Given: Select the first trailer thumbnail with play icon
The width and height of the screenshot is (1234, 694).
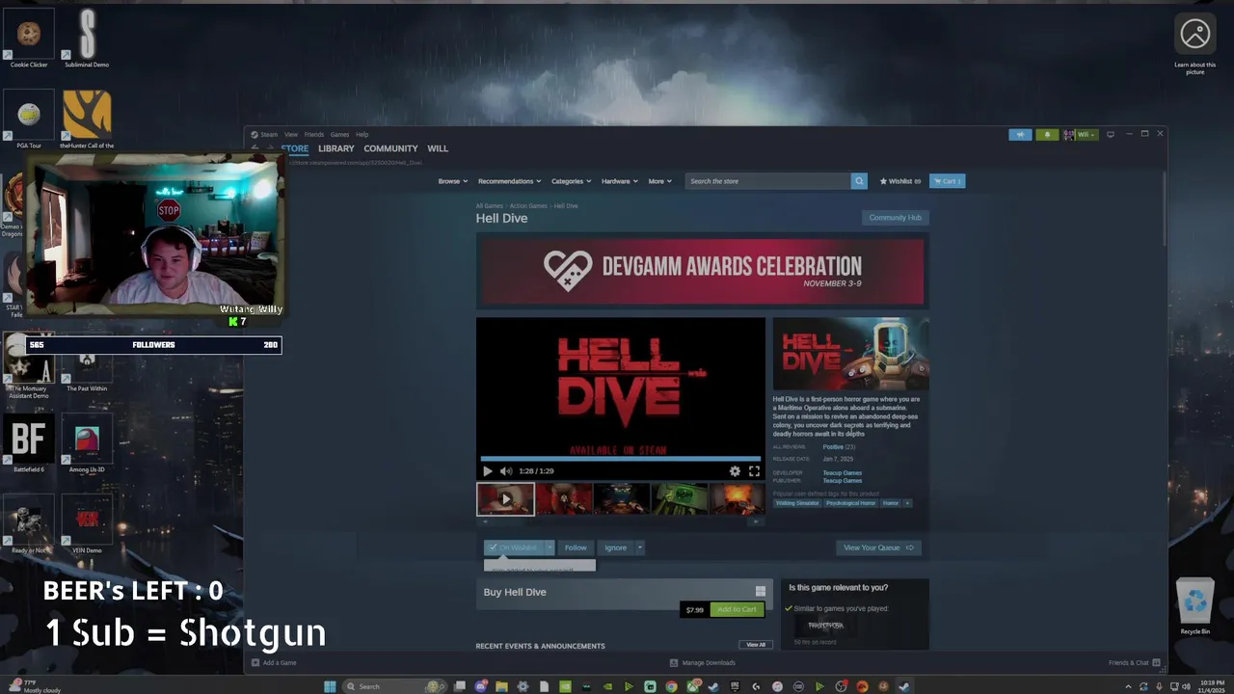Looking at the screenshot, I should pyautogui.click(x=505, y=499).
